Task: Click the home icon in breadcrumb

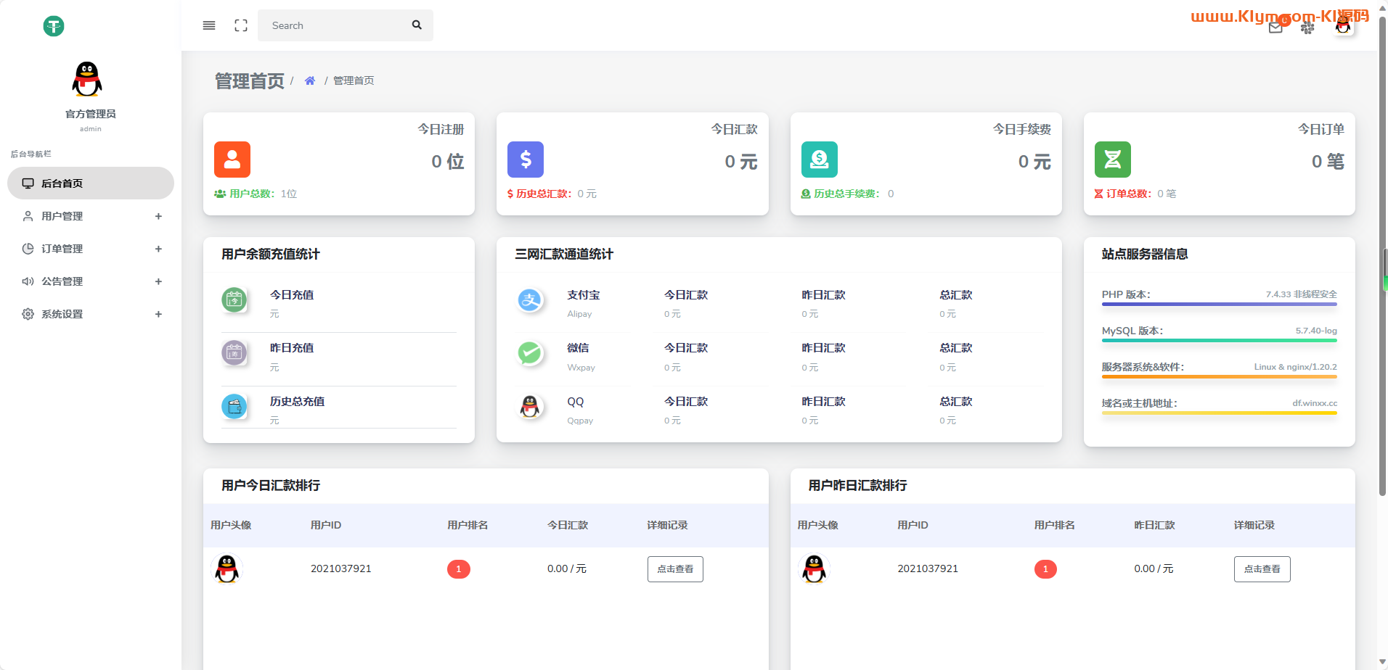Action: pyautogui.click(x=310, y=80)
